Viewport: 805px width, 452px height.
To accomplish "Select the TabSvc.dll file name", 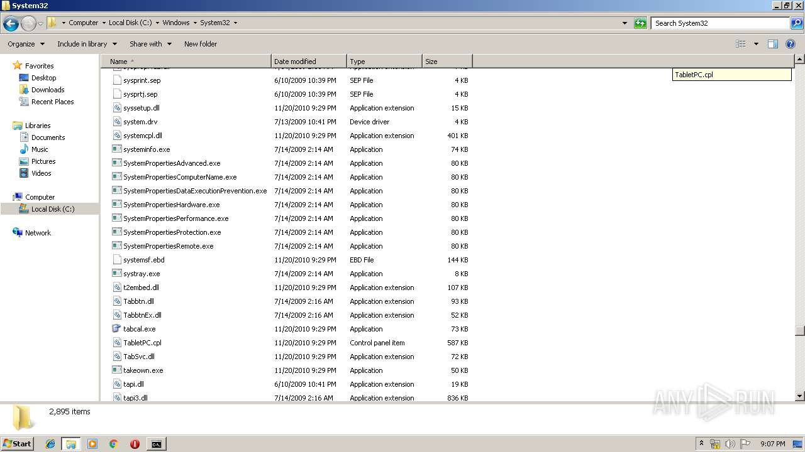I will coord(139,357).
